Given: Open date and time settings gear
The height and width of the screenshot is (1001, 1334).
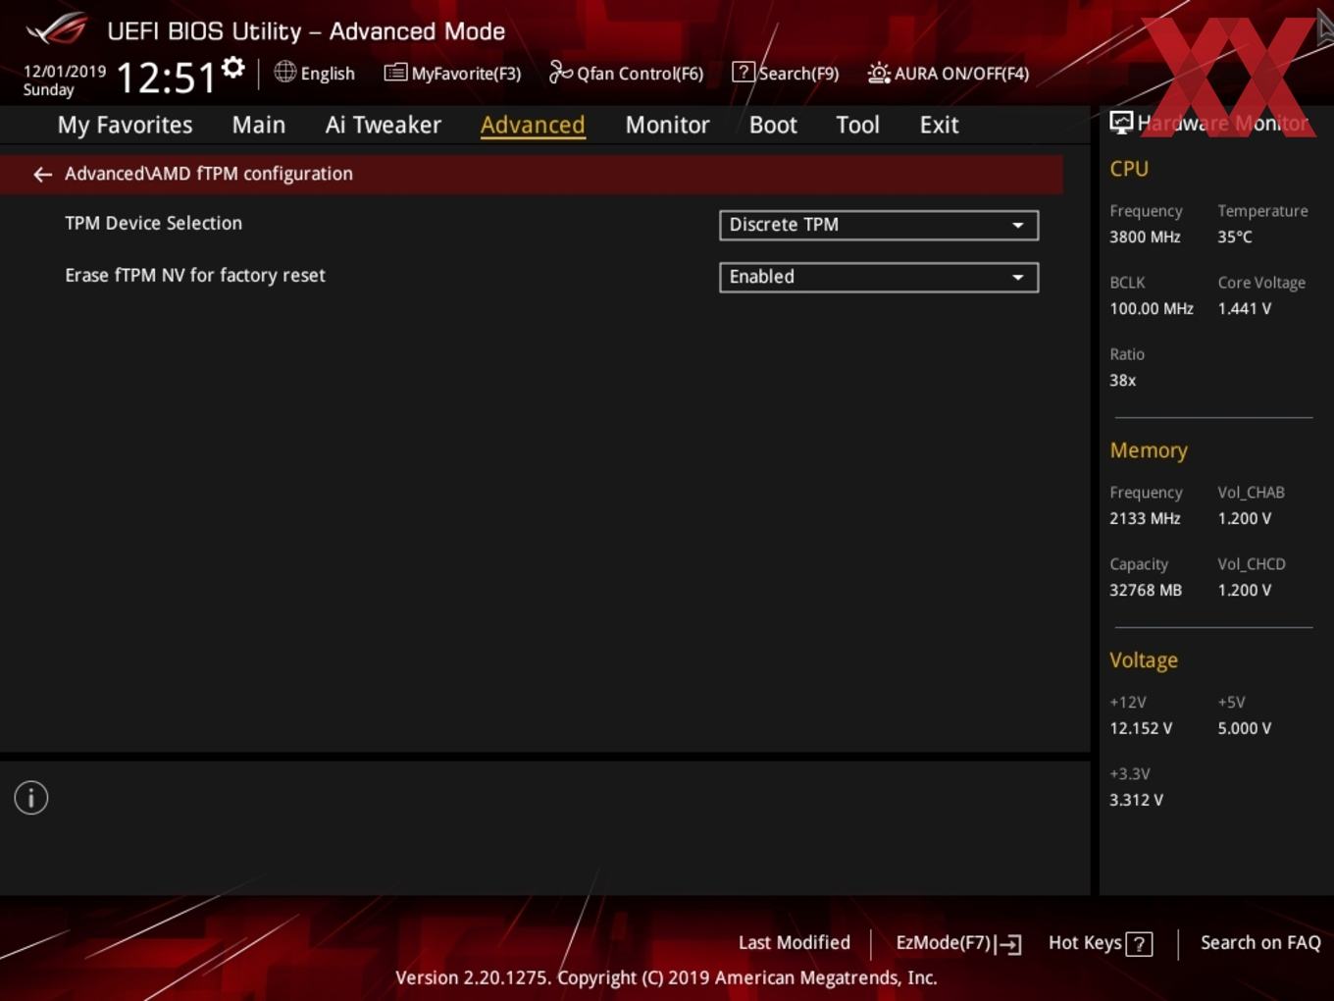Looking at the screenshot, I should pos(232,68).
